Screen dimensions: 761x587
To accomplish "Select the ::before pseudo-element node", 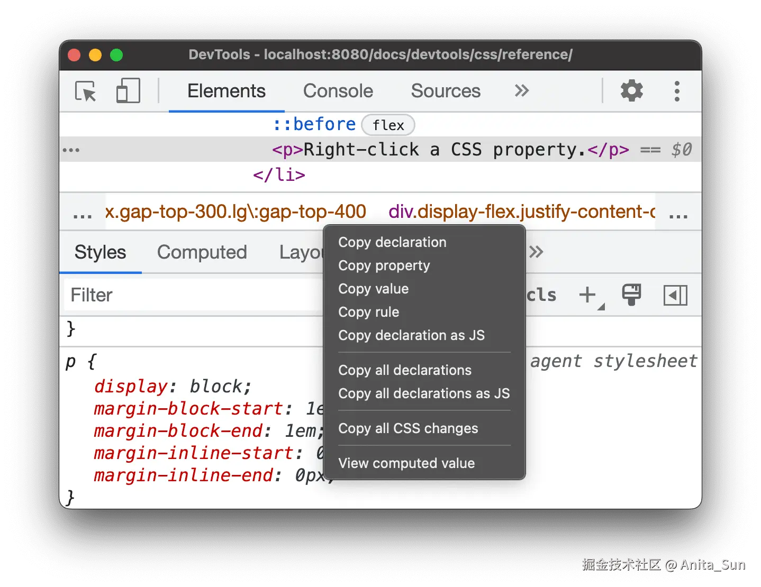I will [x=314, y=124].
